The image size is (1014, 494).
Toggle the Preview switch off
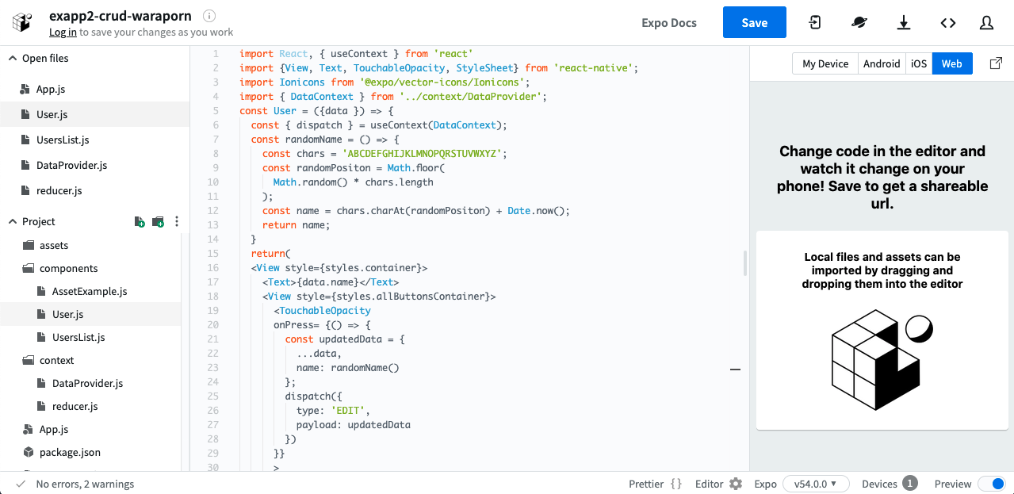[x=991, y=484]
